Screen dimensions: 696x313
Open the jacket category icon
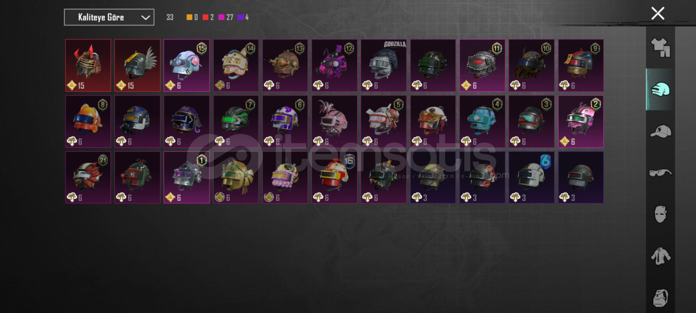click(x=661, y=256)
